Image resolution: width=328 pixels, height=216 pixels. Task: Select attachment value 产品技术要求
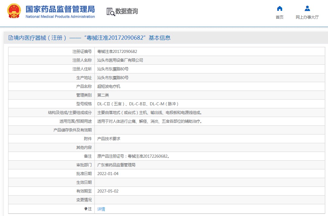109,139
